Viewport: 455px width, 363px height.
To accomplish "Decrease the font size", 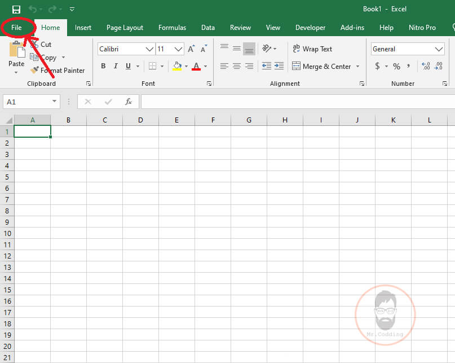I will coord(204,49).
